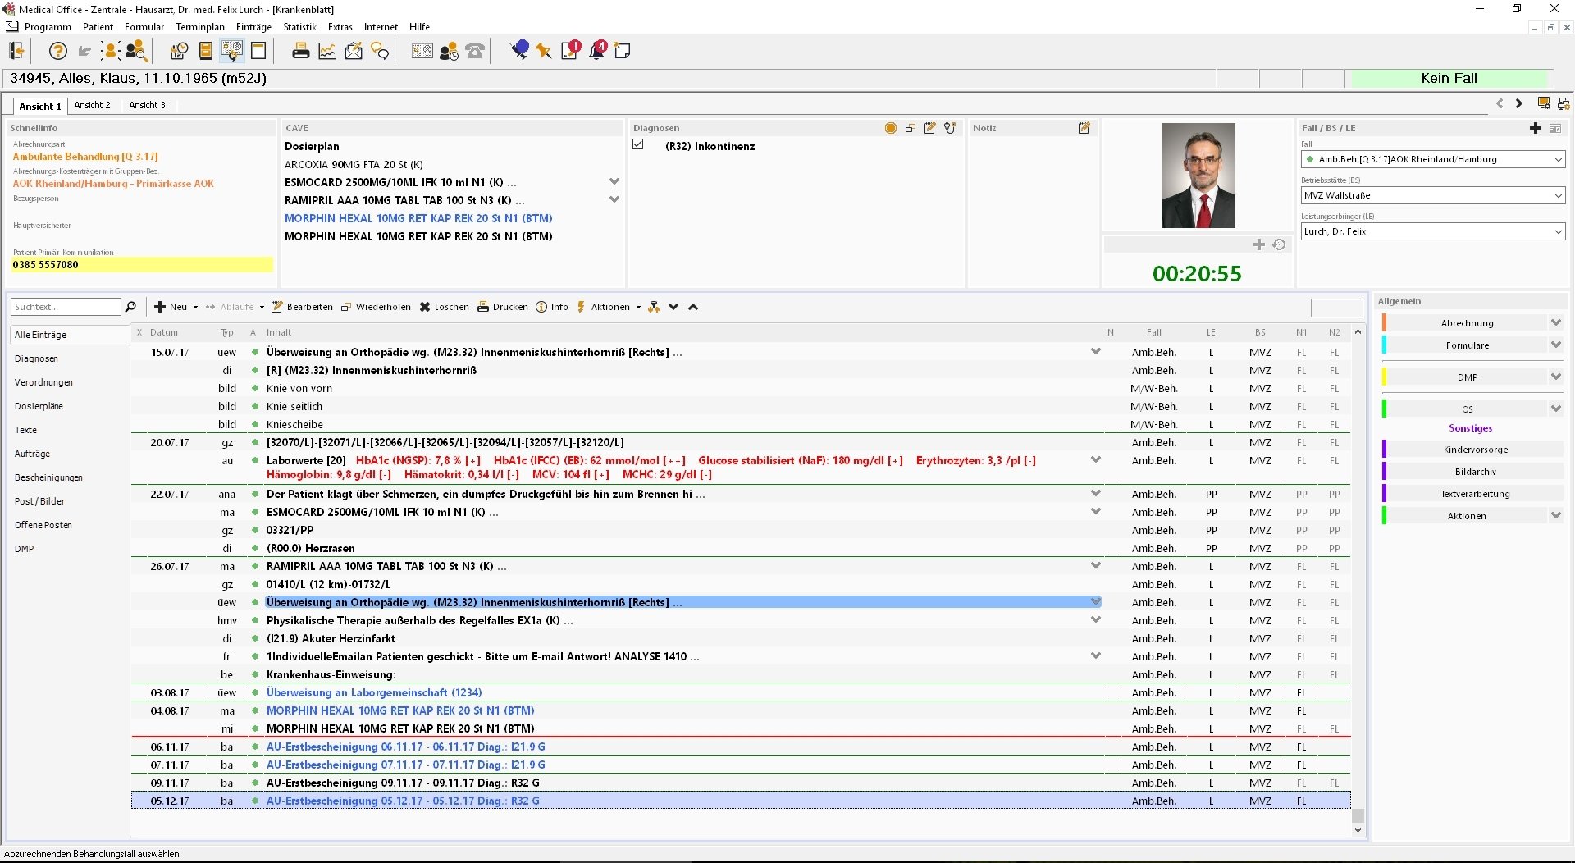Viewport: 1575px width, 863px height.
Task: Click the Bearbeiten button
Action: [302, 307]
